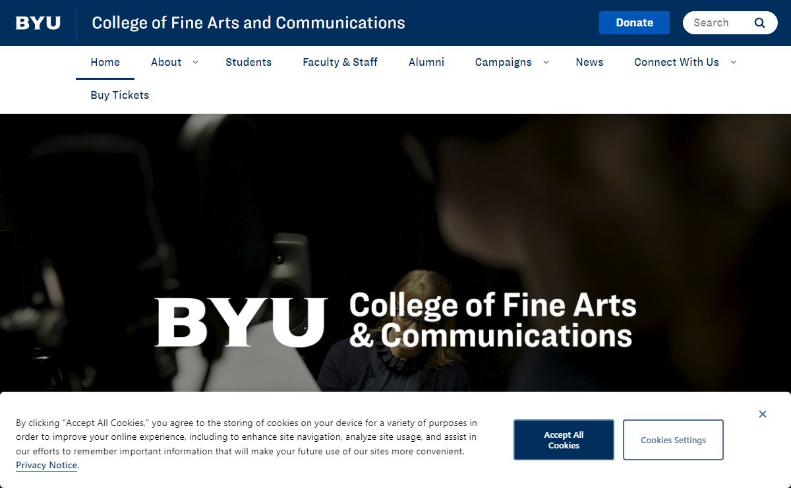
Task: Click College of Fine Arts and Communications title
Action: 249,23
